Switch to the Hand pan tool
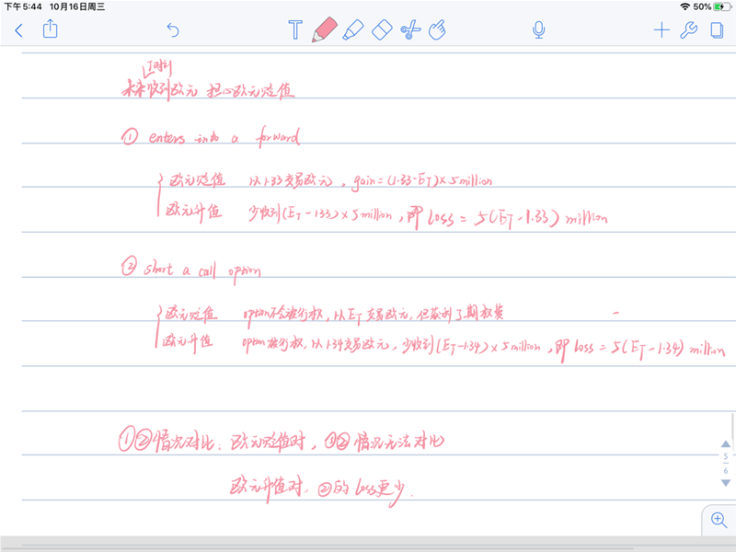 438,30
